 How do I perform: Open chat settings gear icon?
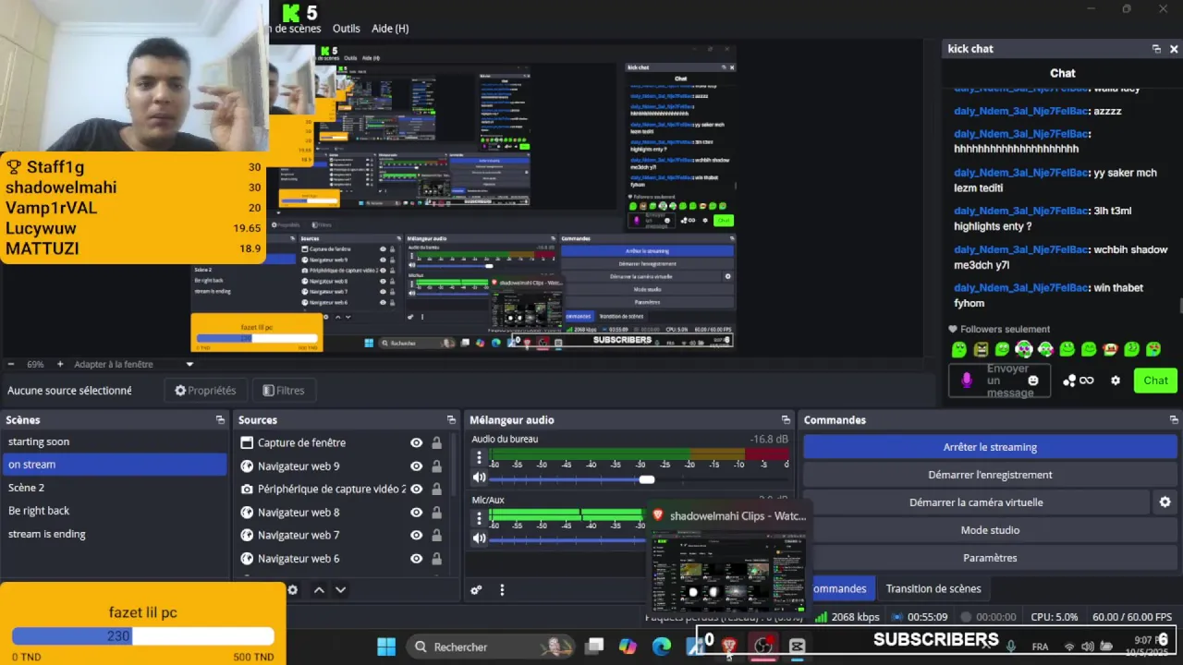[1116, 381]
